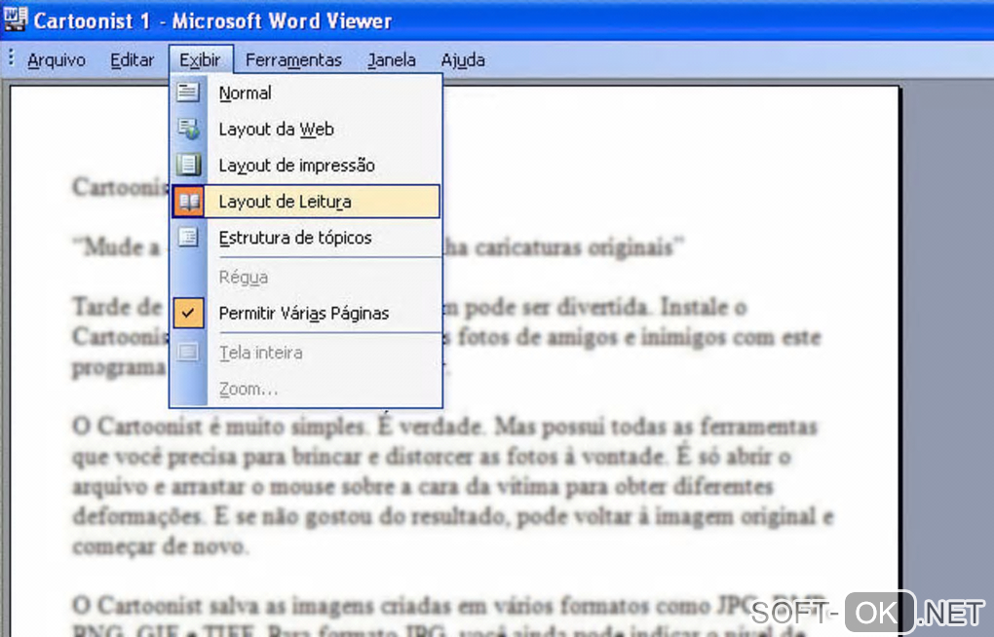Open the Janela menu
Viewport: 994px width, 637px height.
point(391,60)
